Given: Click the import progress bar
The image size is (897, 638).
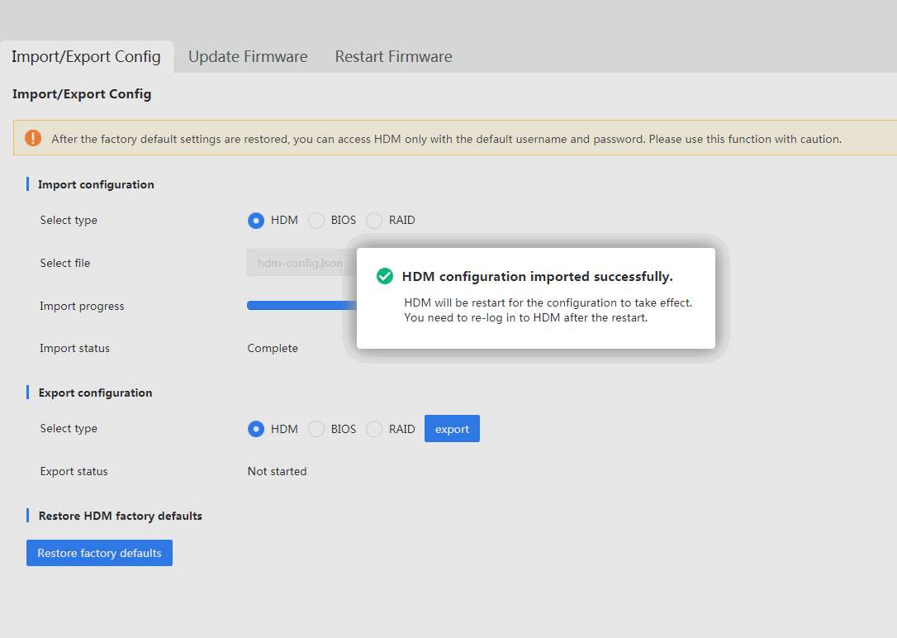Looking at the screenshot, I should (302, 306).
